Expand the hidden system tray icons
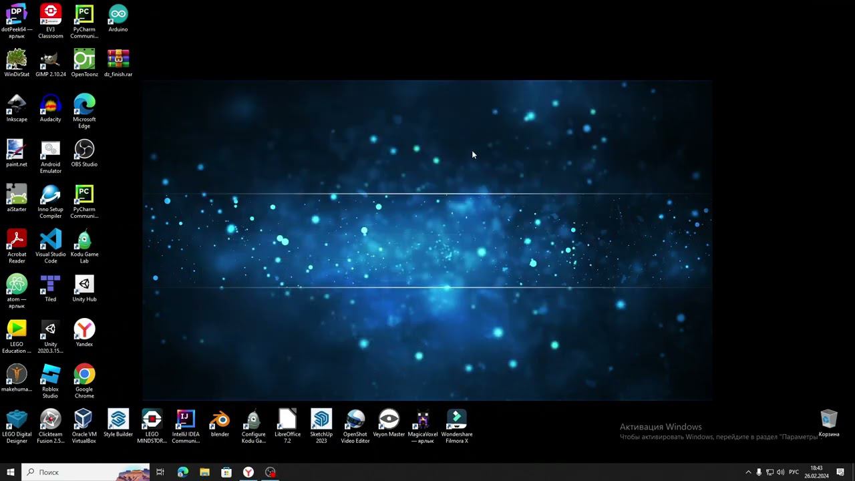 coord(748,472)
